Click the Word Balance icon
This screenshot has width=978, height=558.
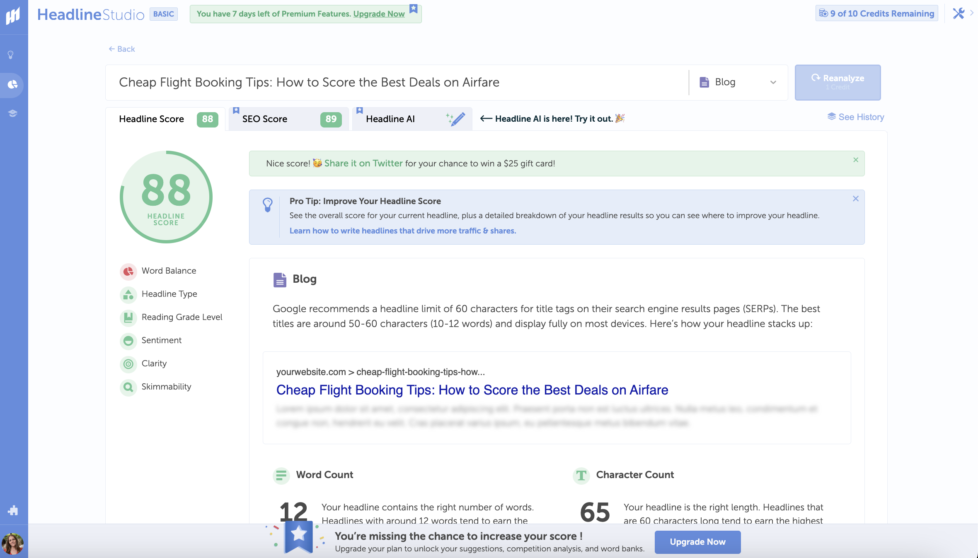tap(128, 271)
